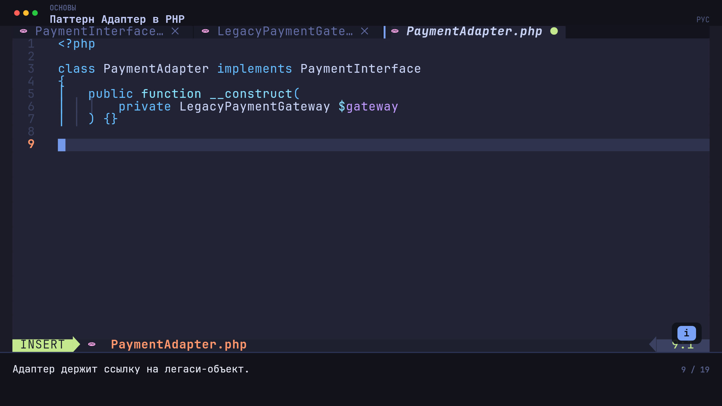
Task: Click PaymentInterface in the class declaration
Action: pos(361,69)
